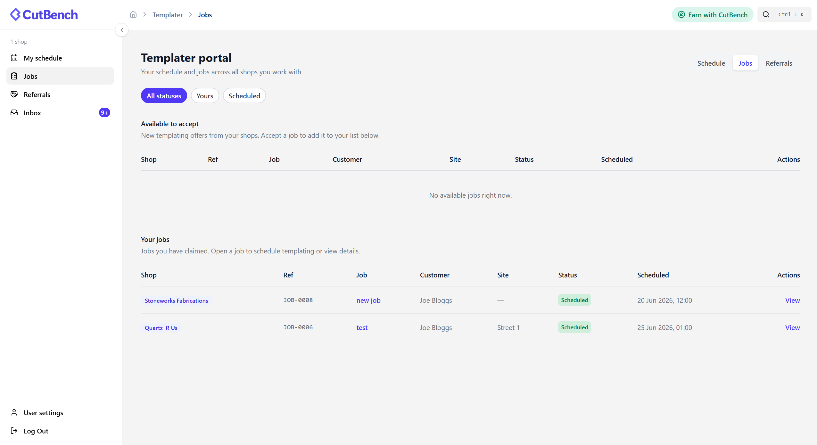The image size is (817, 445).
Task: Click the '1 shop' label
Action: tap(19, 41)
